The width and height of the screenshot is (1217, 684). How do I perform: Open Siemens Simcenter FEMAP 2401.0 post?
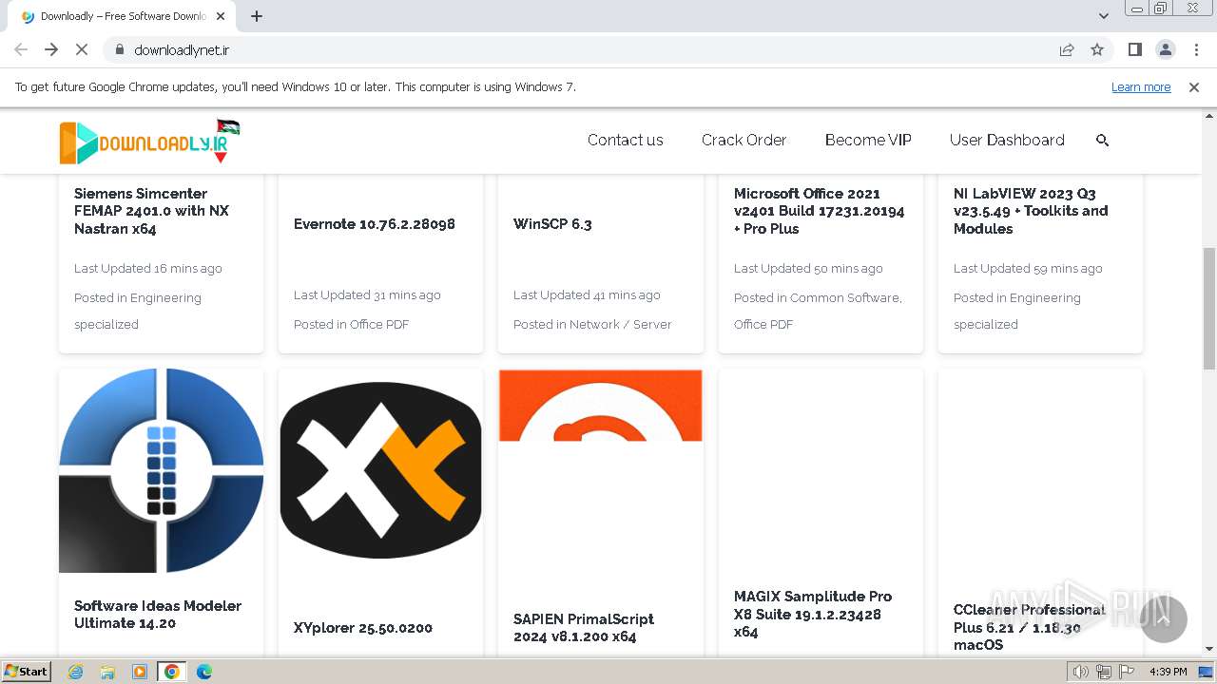pyautogui.click(x=152, y=211)
